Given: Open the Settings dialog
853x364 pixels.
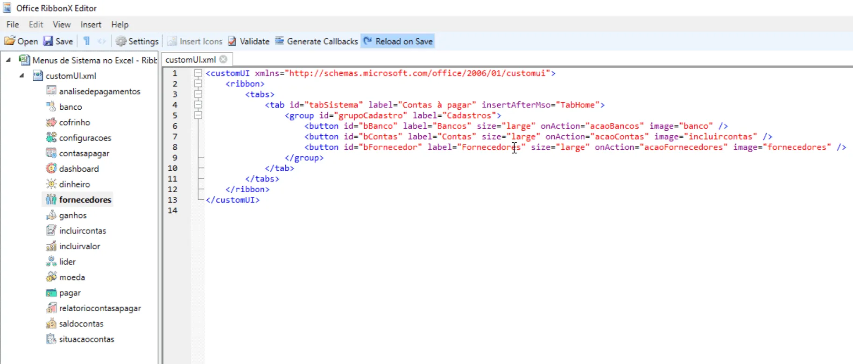Looking at the screenshot, I should [137, 42].
